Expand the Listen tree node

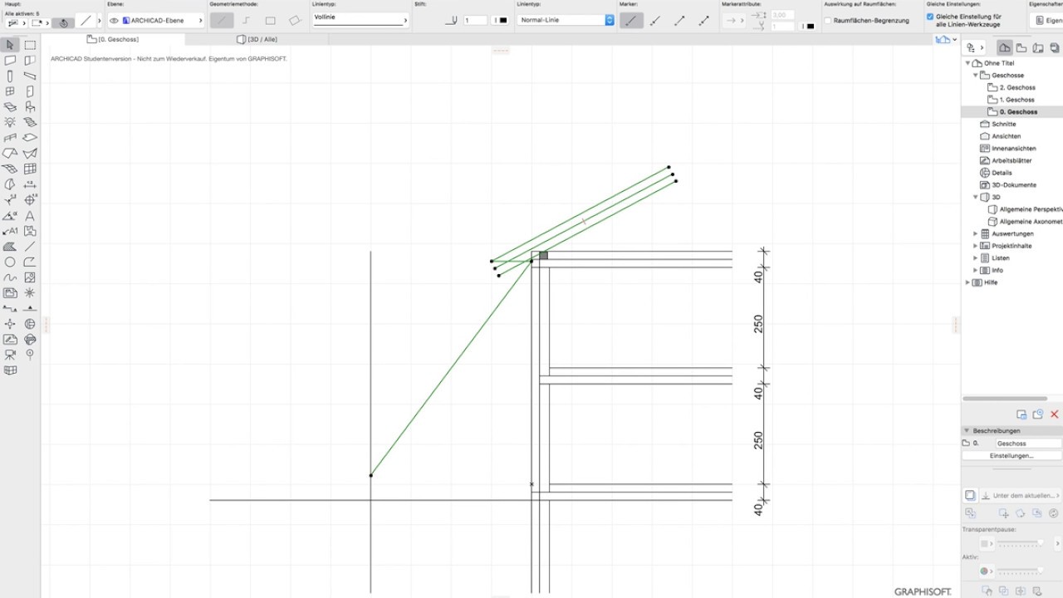pos(976,258)
